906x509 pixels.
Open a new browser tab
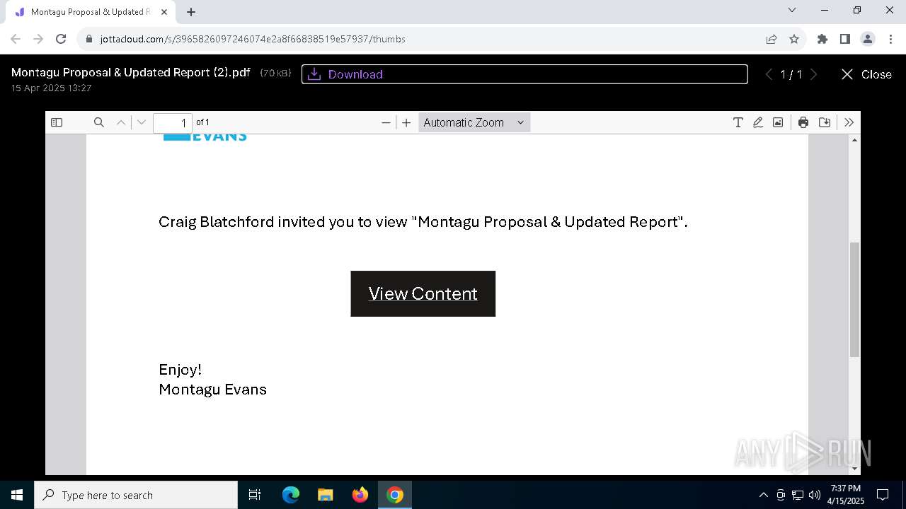point(191,12)
